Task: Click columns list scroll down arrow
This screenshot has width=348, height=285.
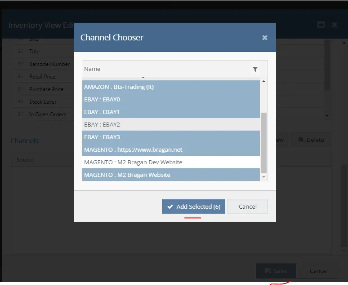Action: pos(327,116)
